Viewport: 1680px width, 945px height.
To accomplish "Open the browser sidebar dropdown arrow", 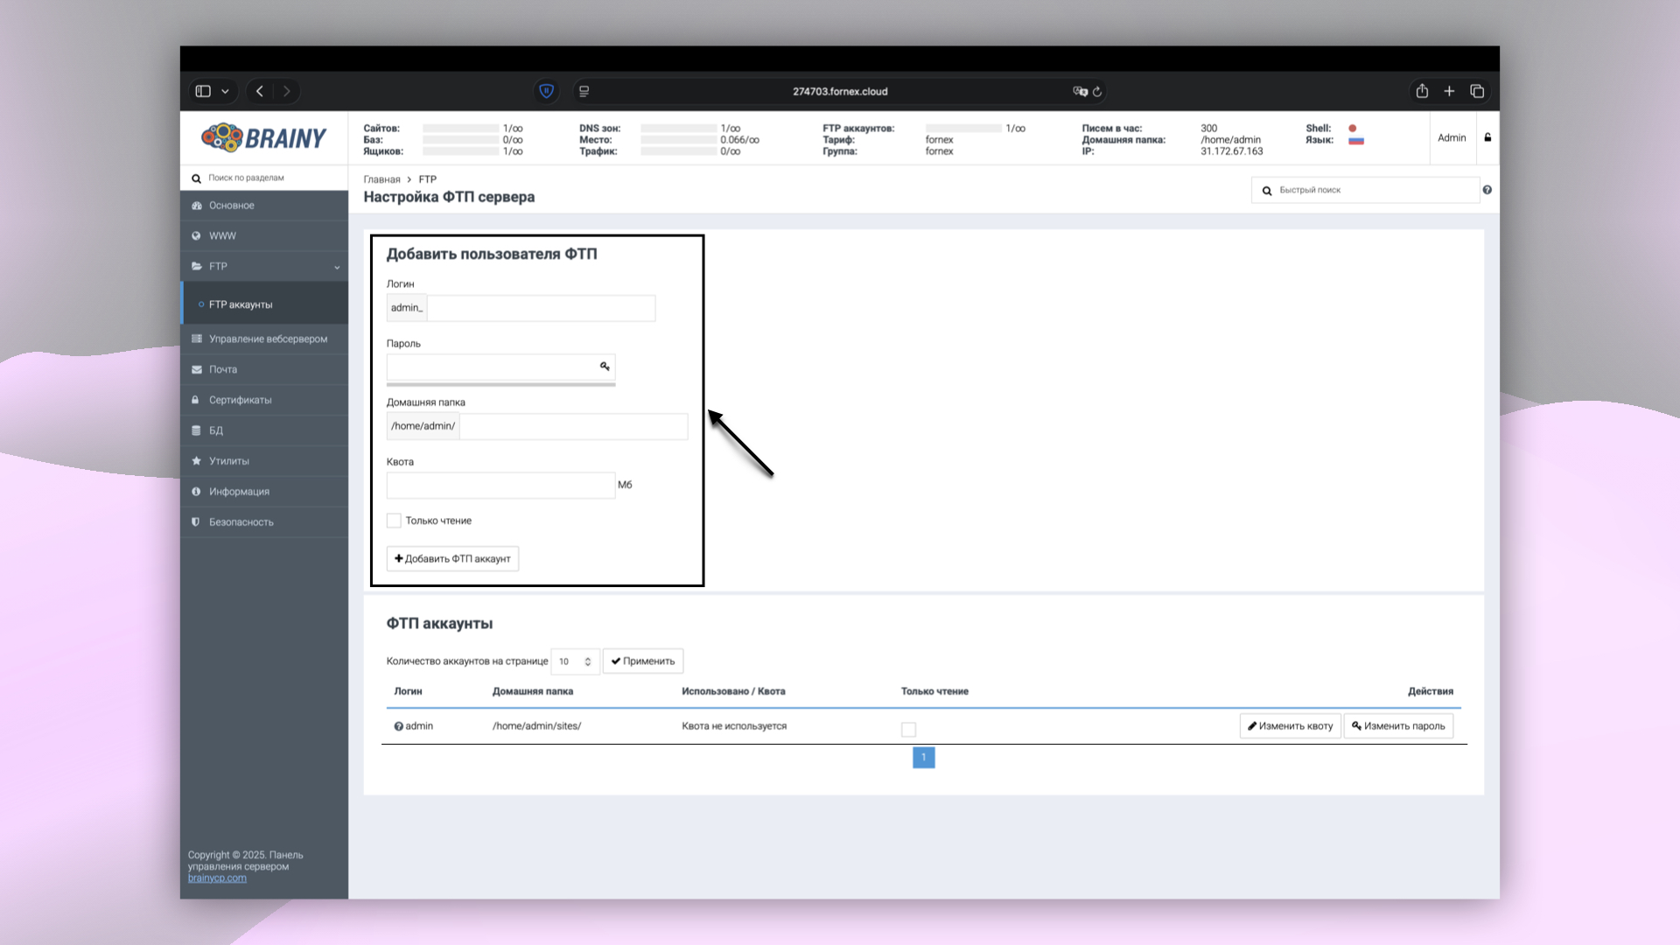I will pyautogui.click(x=225, y=91).
